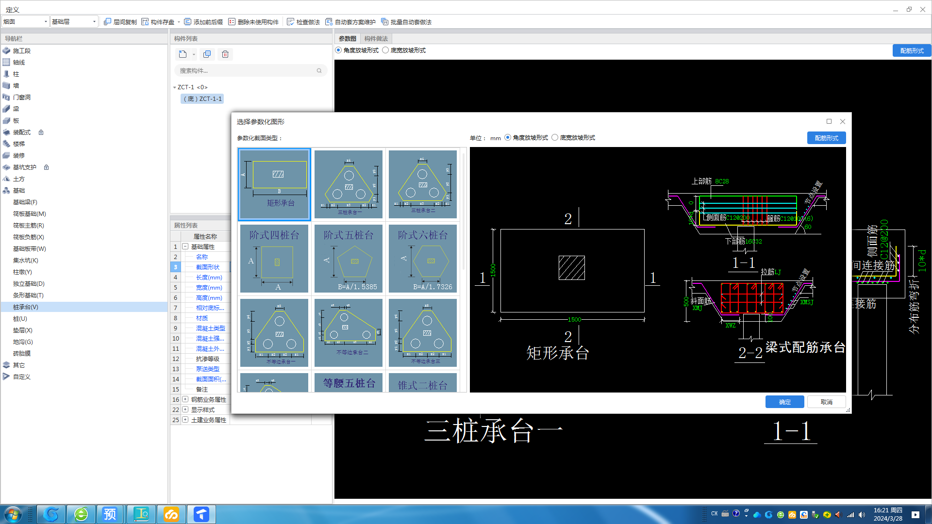932x524 pixels.
Task: Click 删除未使用构件 tool
Action: [x=253, y=22]
